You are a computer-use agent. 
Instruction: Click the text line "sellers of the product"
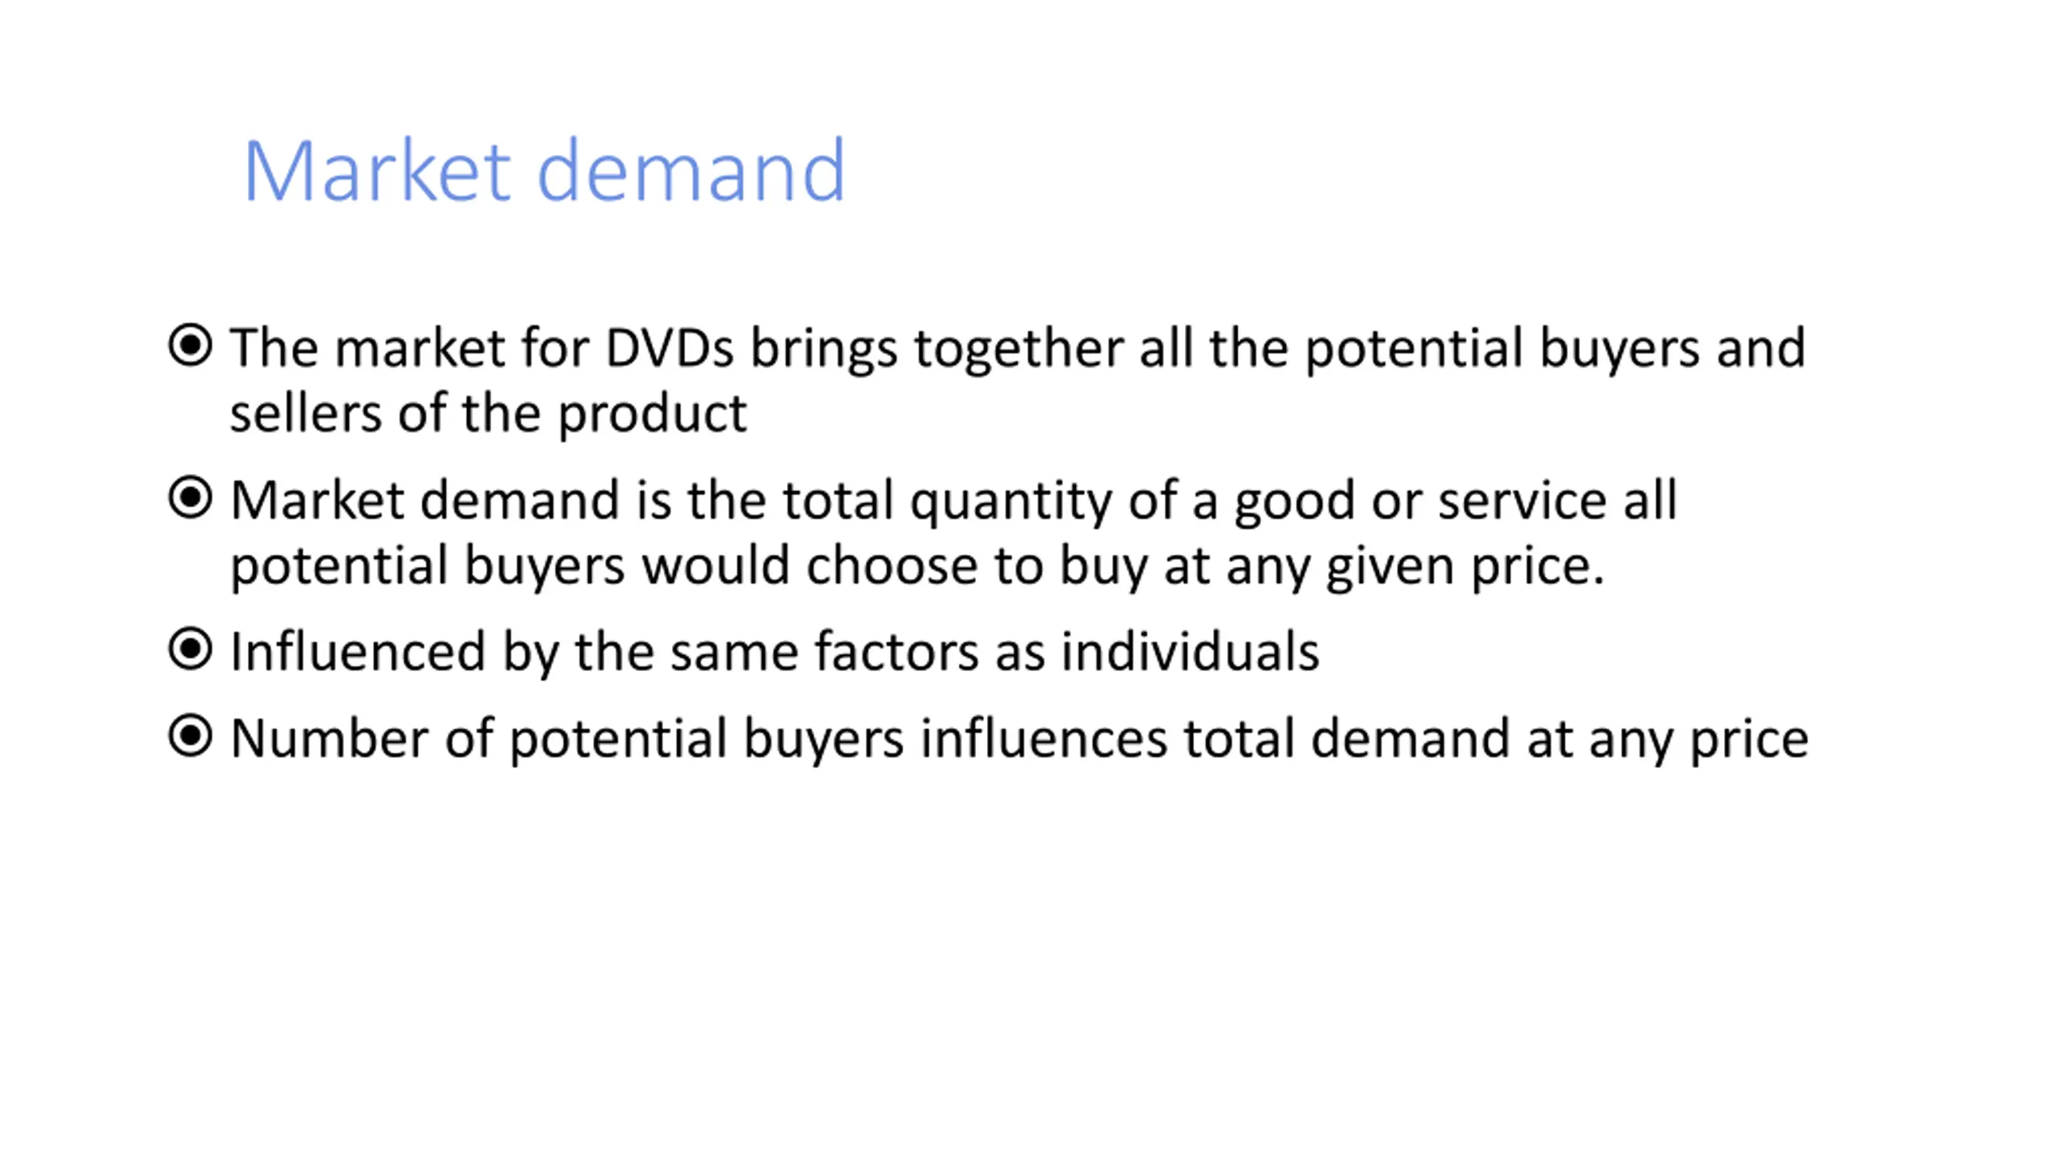point(488,414)
